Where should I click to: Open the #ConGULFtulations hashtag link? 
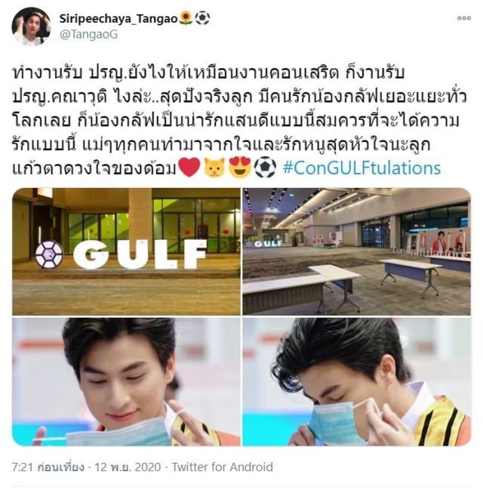361,168
